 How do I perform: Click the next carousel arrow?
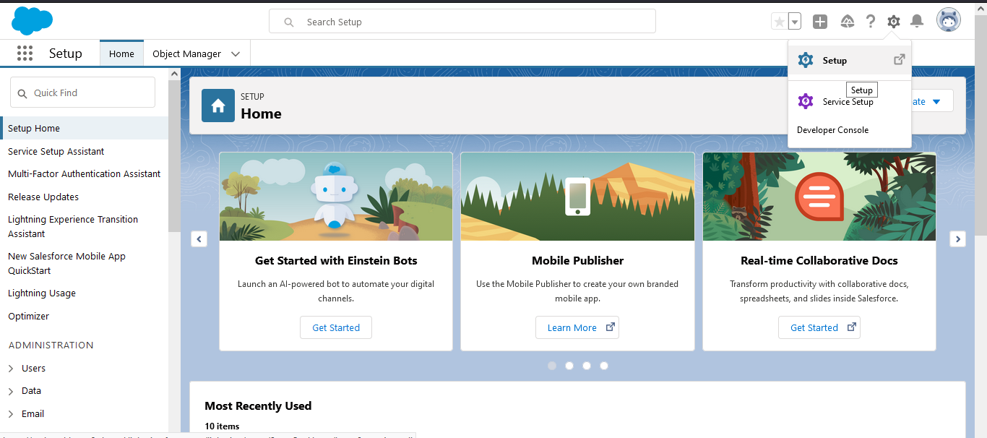coord(957,239)
